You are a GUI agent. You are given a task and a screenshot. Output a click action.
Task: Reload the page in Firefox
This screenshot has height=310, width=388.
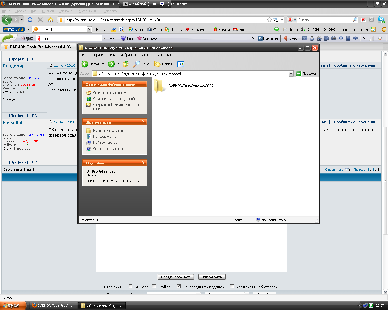pyautogui.click(x=30, y=20)
